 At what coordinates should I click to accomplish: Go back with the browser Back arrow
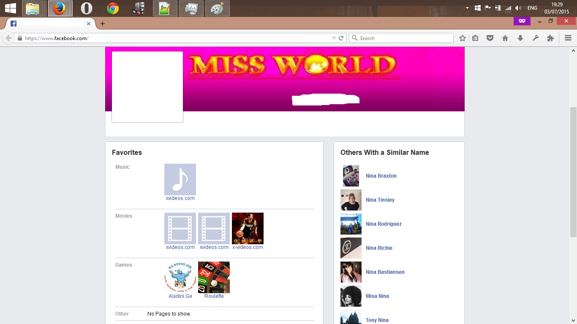8,38
